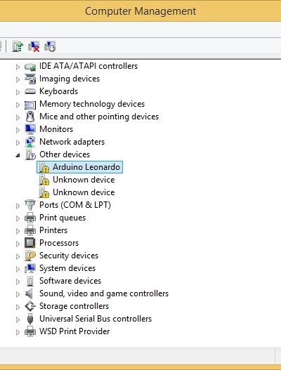The height and width of the screenshot is (370, 281).
Task: Click the Mice and other pointing devices icon
Action: pyautogui.click(x=30, y=117)
